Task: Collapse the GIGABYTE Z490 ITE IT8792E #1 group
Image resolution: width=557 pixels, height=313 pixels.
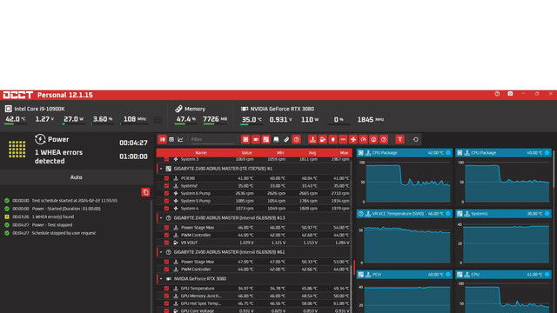Action: point(161,169)
